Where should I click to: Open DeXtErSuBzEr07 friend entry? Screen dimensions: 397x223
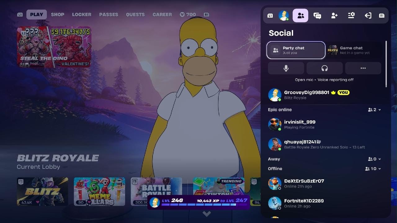(x=324, y=183)
